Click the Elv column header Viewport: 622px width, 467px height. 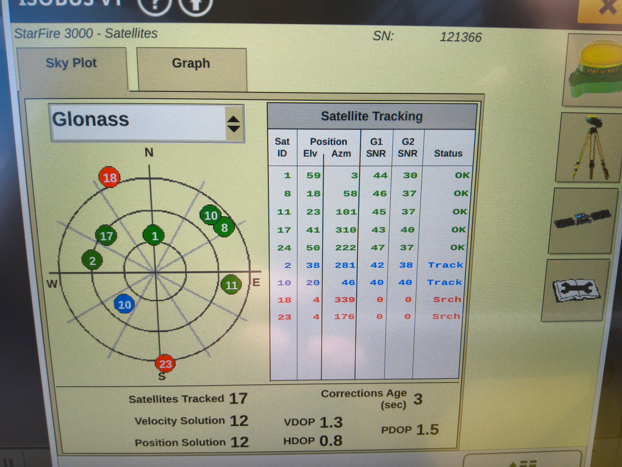coord(310,153)
